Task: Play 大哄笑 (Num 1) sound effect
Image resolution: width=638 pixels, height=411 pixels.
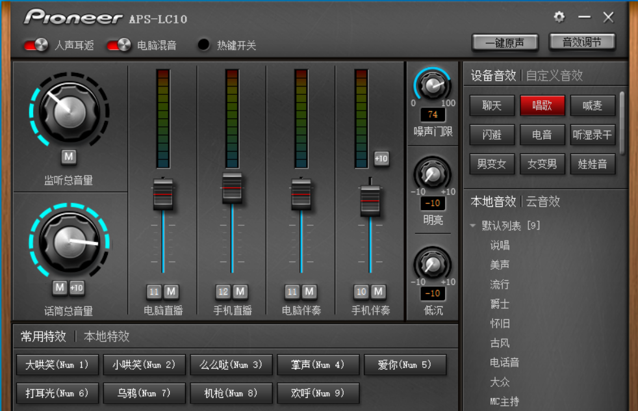Action: [57, 365]
